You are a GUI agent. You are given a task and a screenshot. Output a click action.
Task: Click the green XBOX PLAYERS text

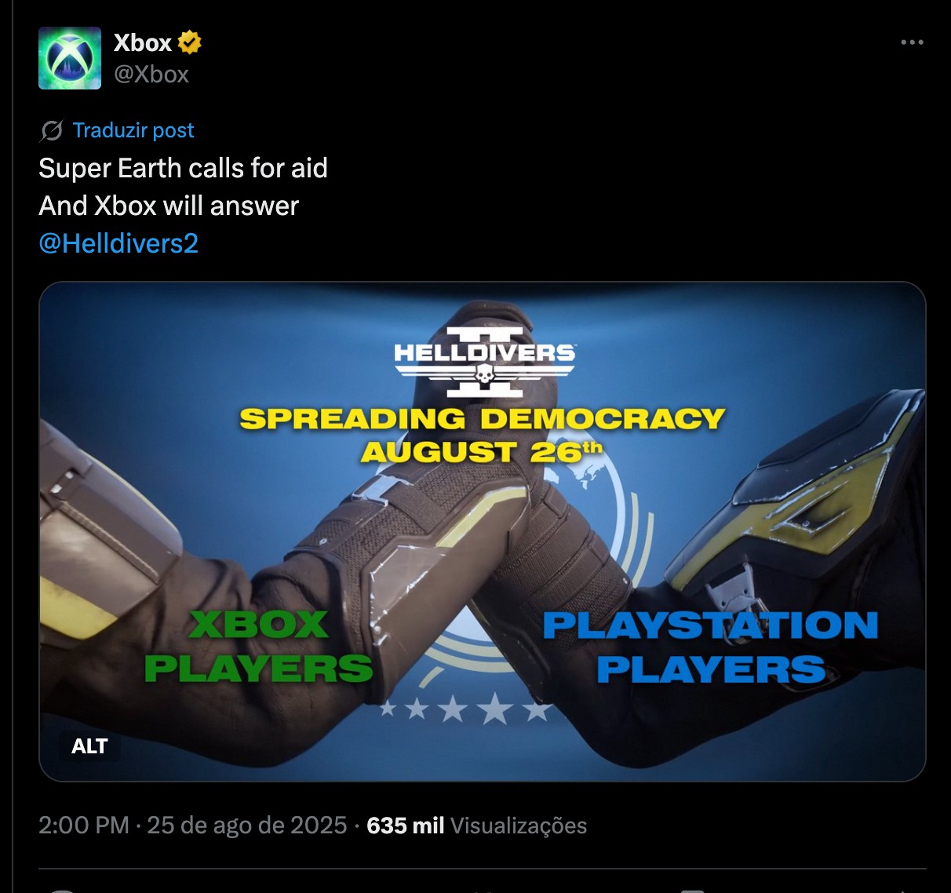[259, 647]
